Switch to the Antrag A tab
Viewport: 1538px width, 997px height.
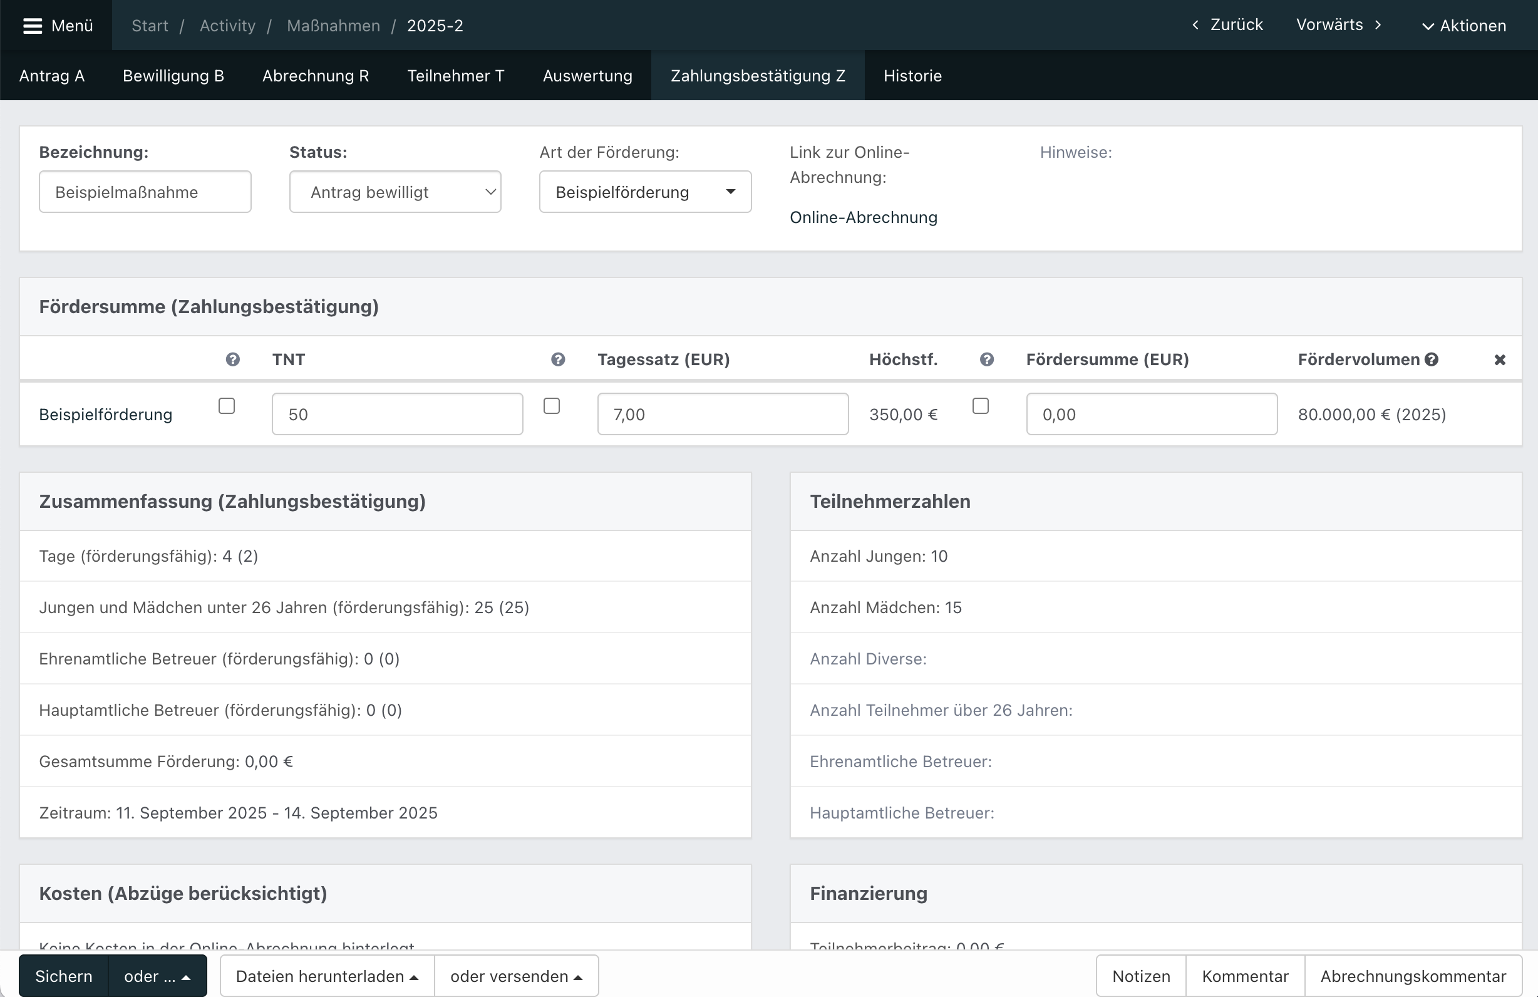52,76
